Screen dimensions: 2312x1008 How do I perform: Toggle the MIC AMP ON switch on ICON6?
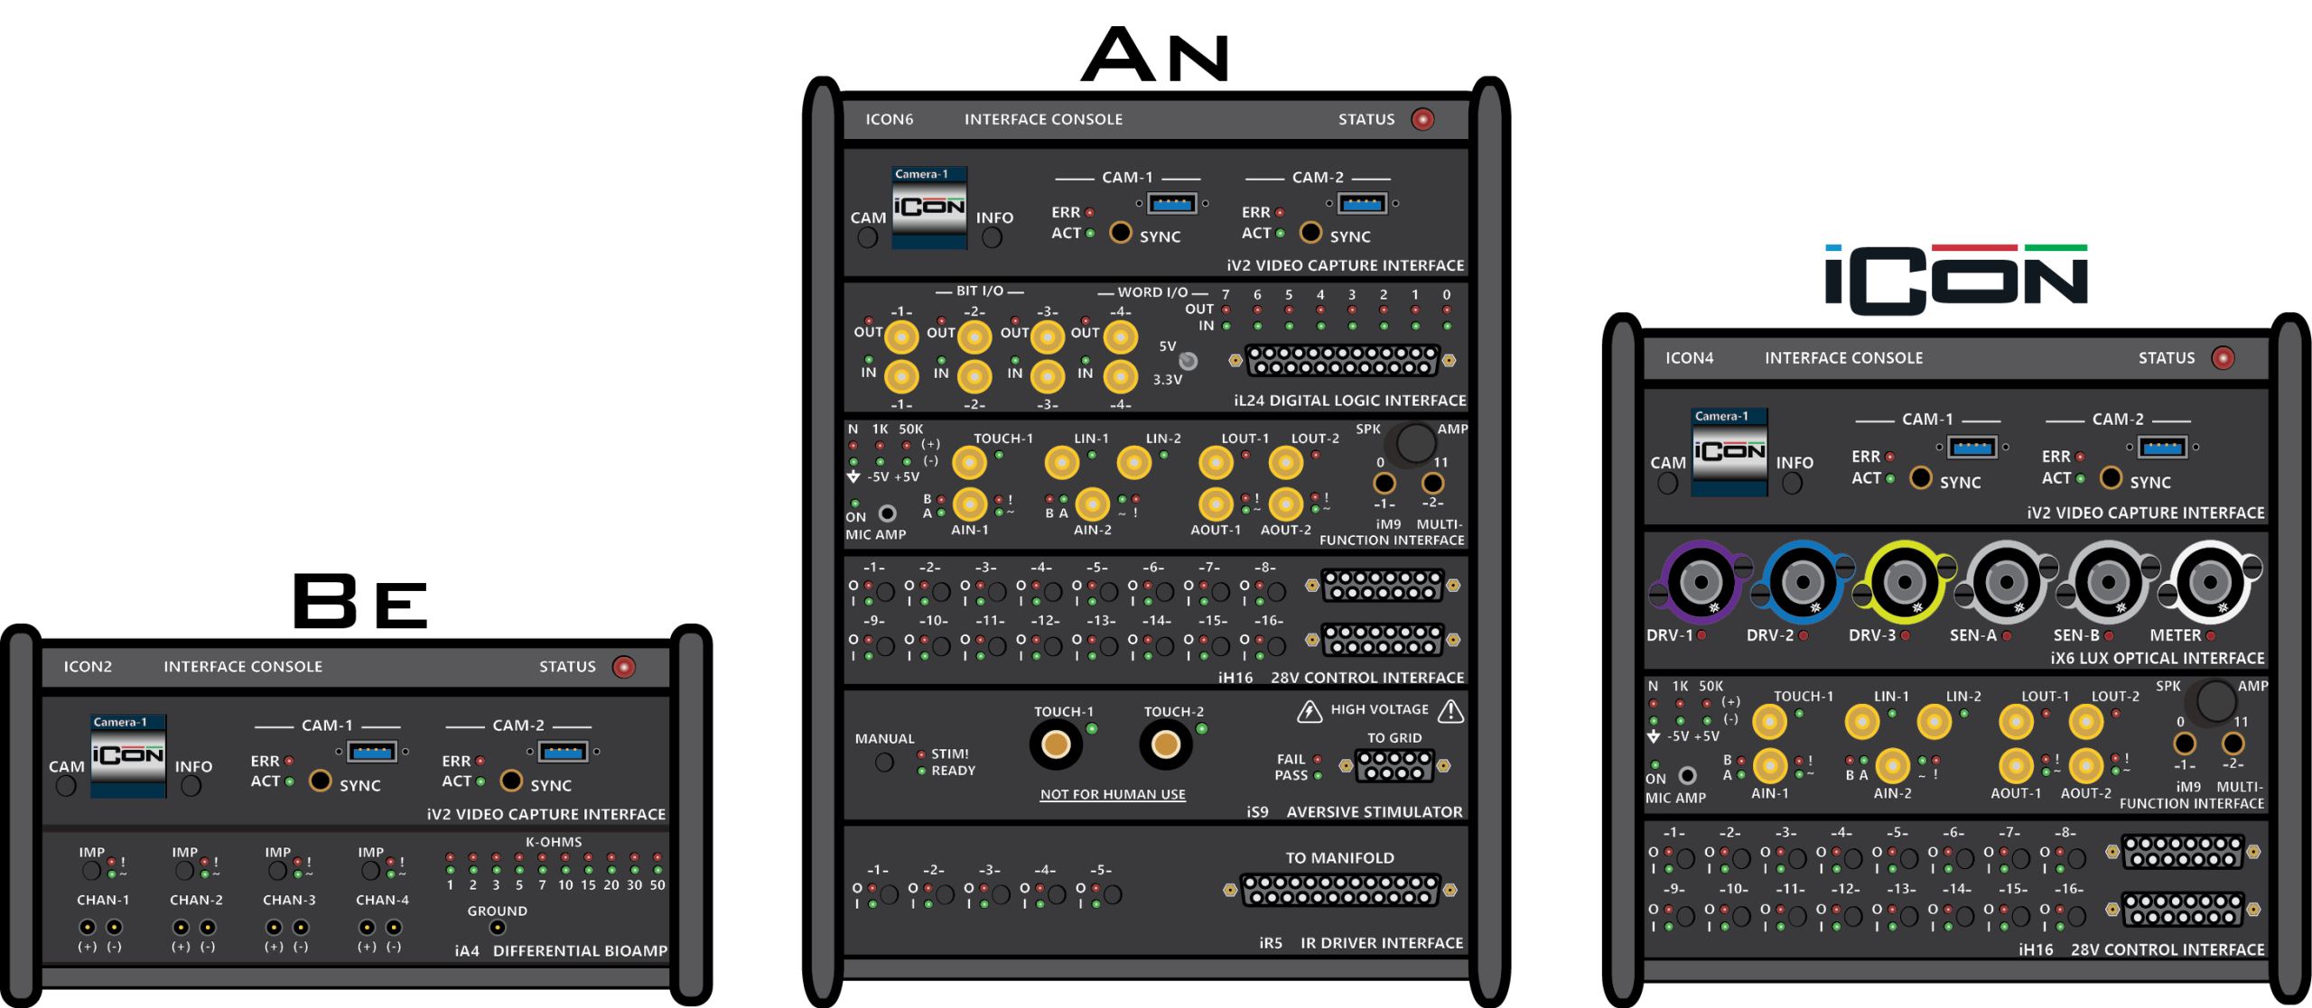point(888,513)
